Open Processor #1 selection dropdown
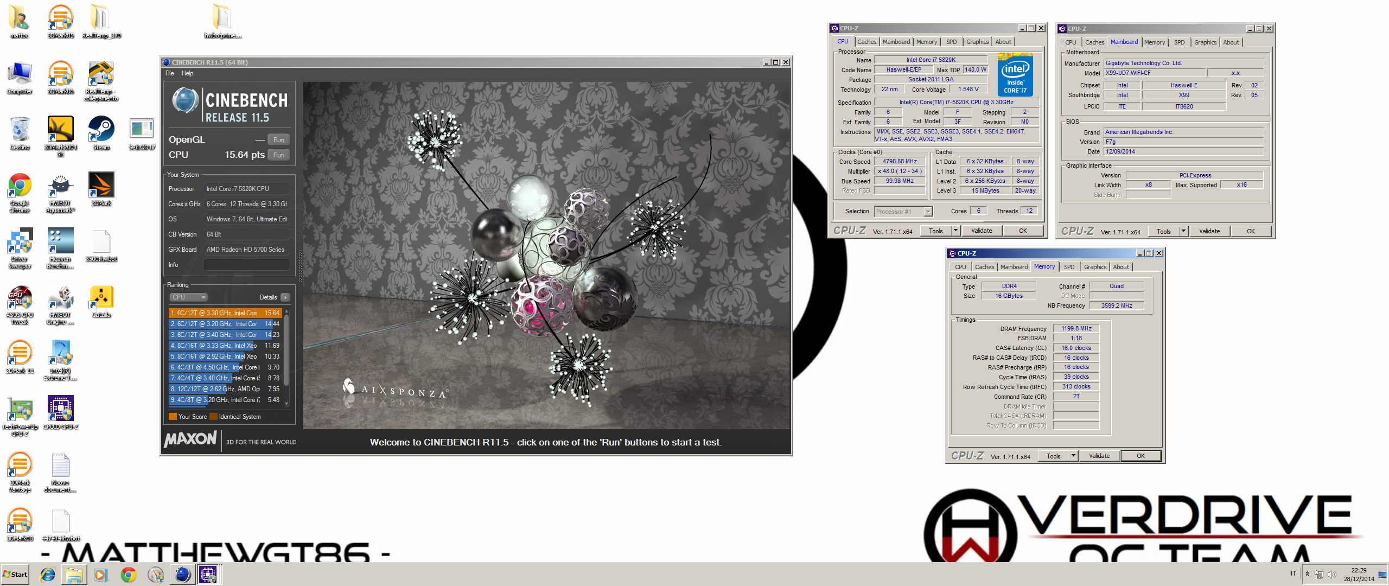The image size is (1389, 586). click(x=903, y=212)
